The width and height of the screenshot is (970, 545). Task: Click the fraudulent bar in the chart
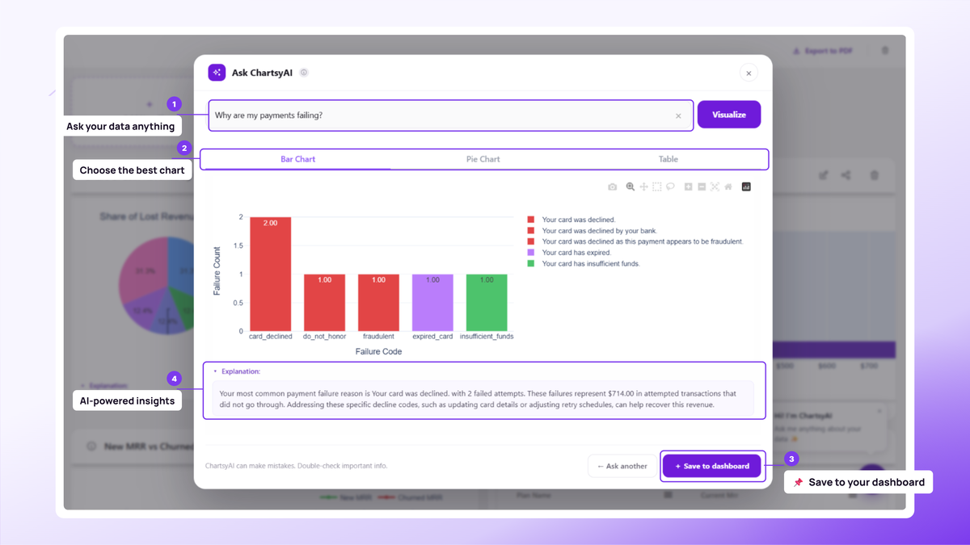click(378, 303)
